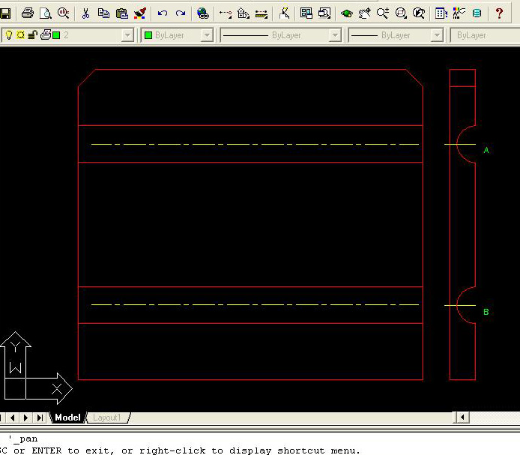Open AutoCAD DesignCenter

point(441,13)
